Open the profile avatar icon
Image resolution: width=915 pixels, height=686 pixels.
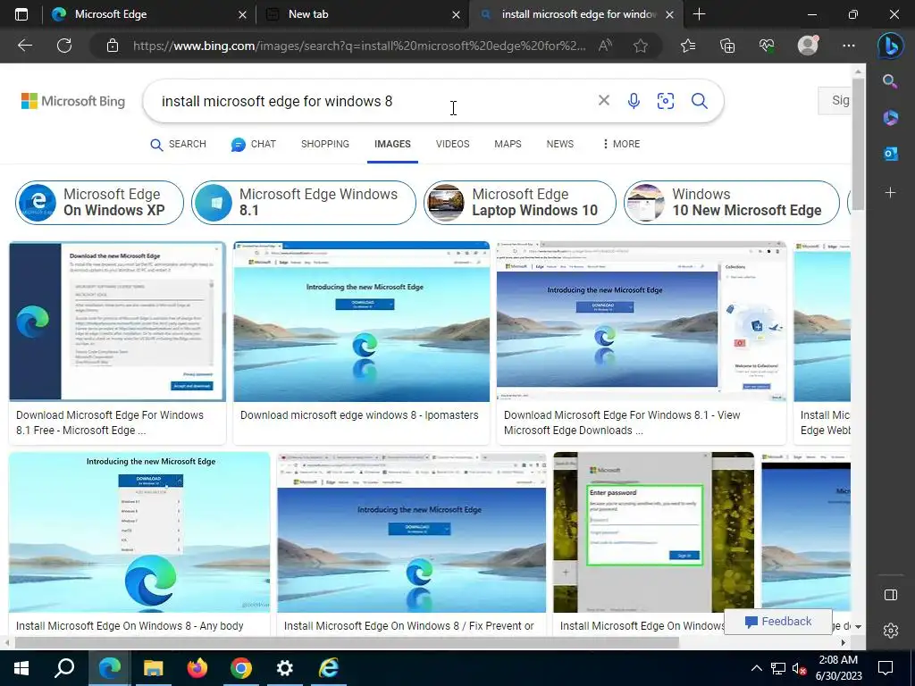pos(808,46)
